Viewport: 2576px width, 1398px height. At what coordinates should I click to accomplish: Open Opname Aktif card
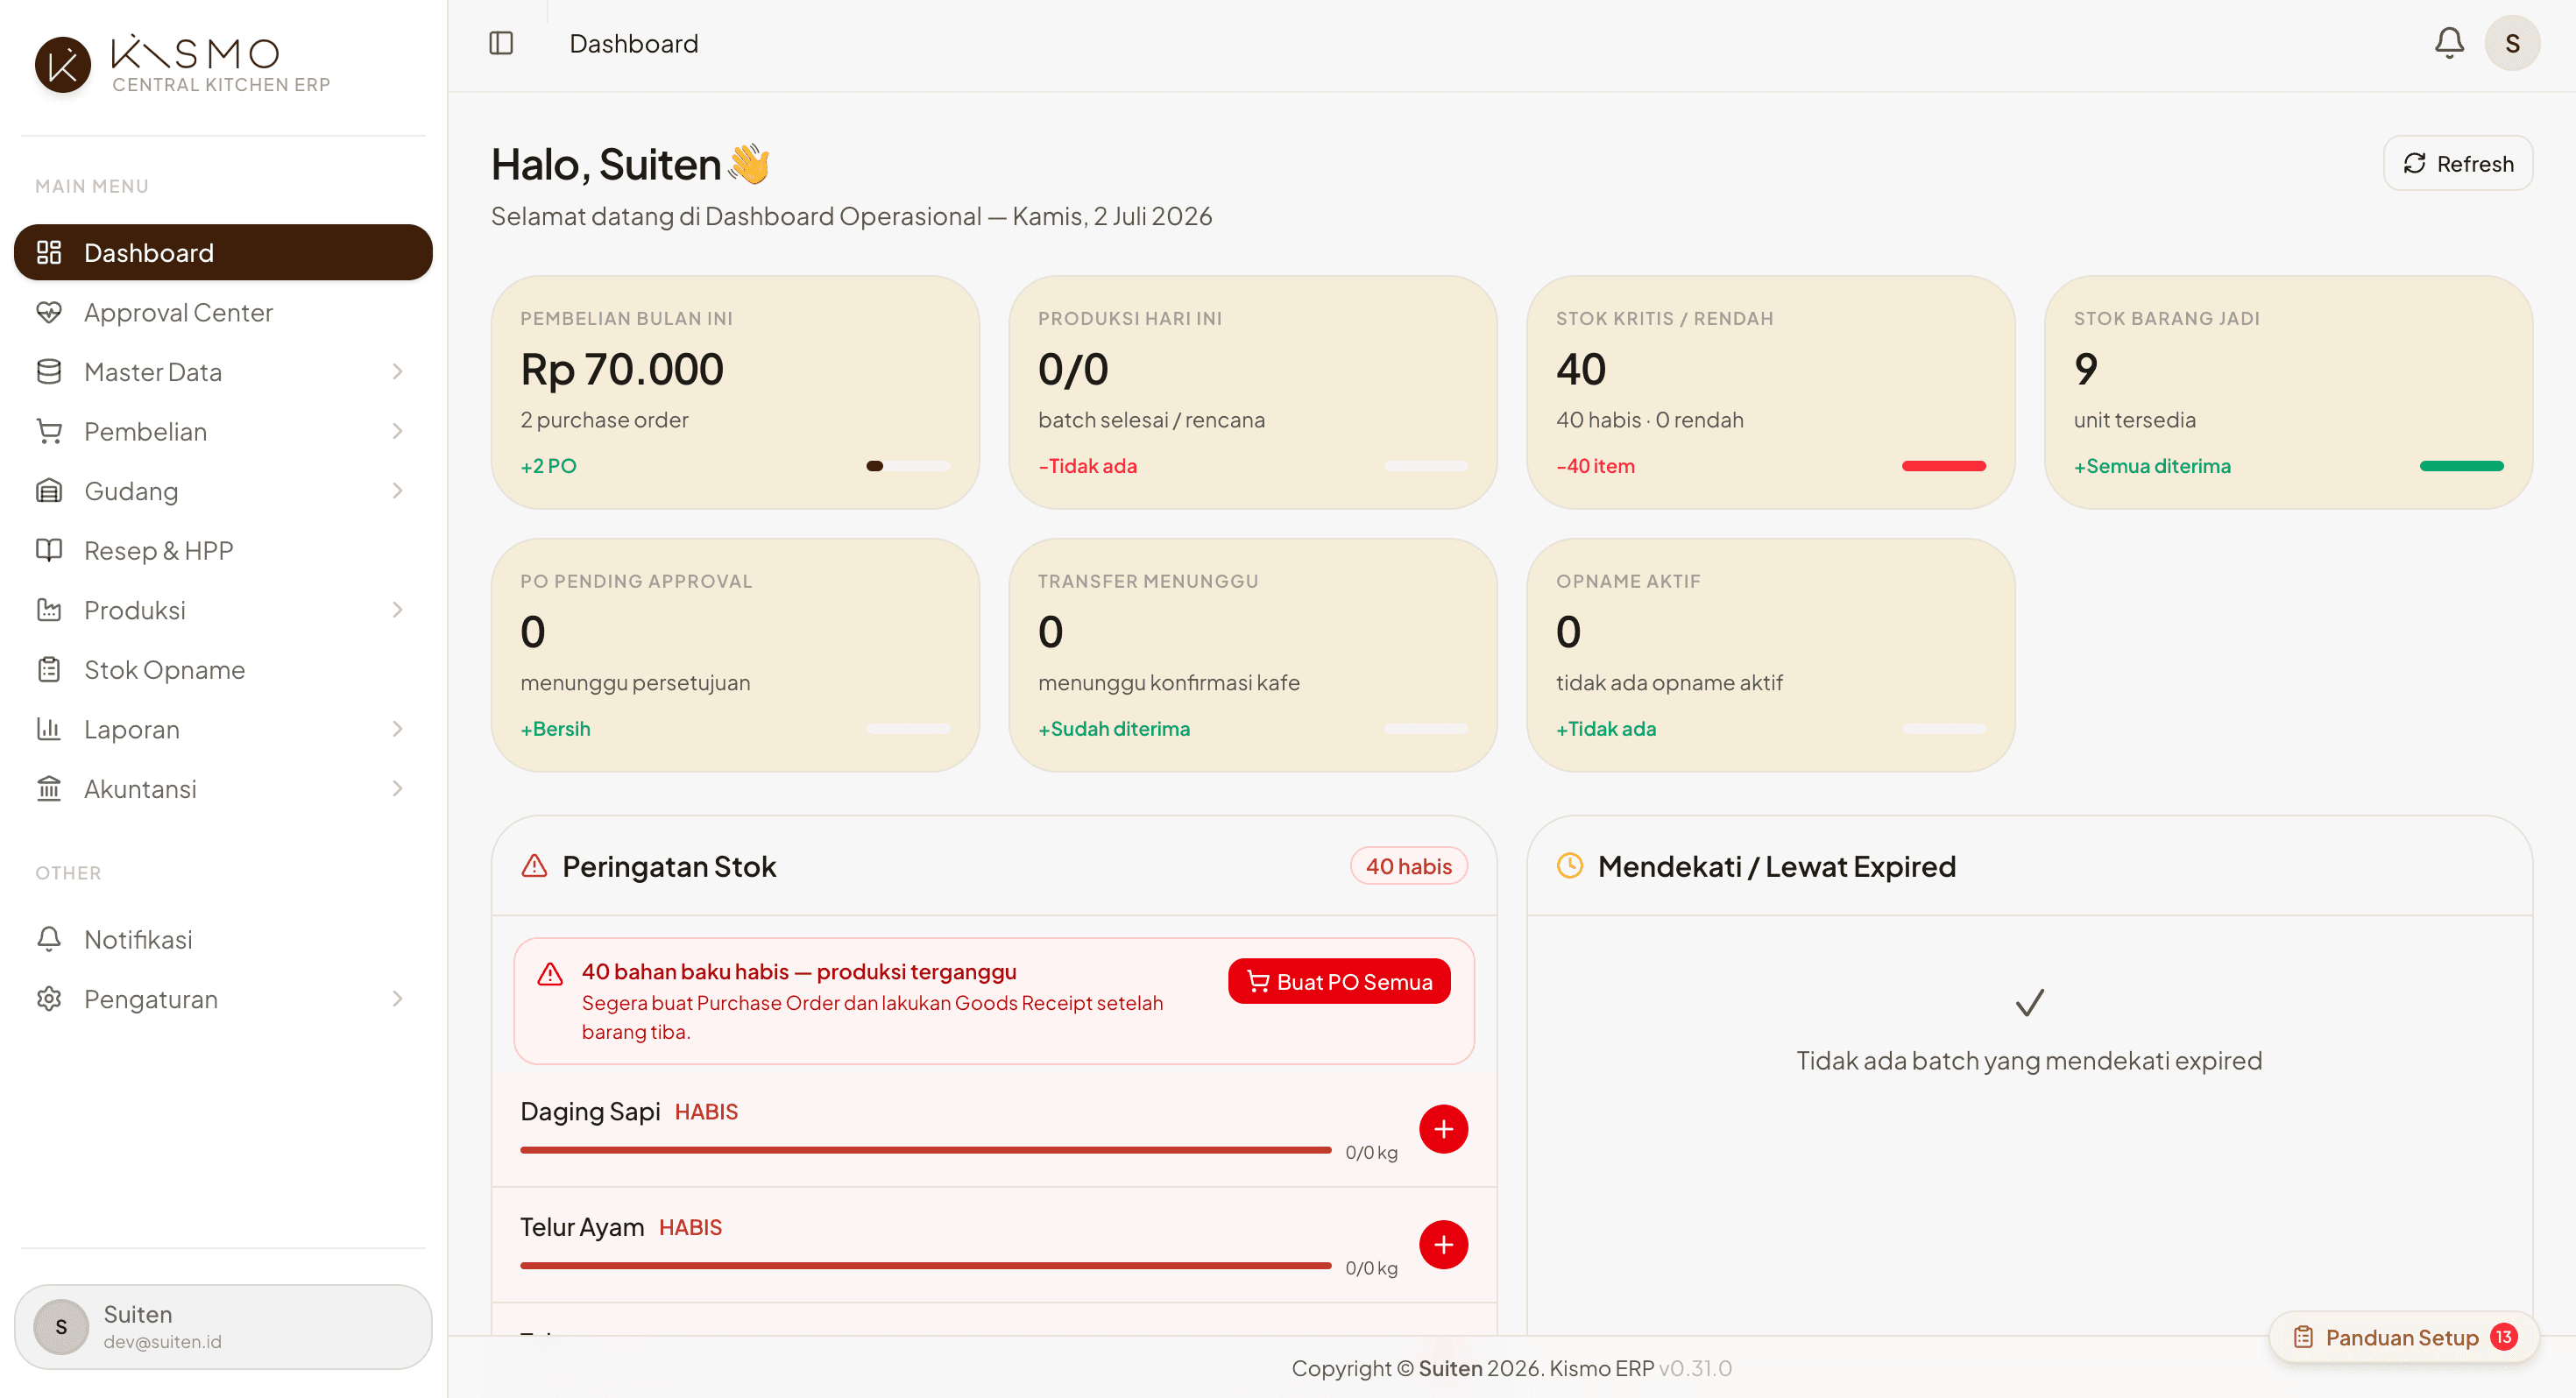[x=1770, y=655]
